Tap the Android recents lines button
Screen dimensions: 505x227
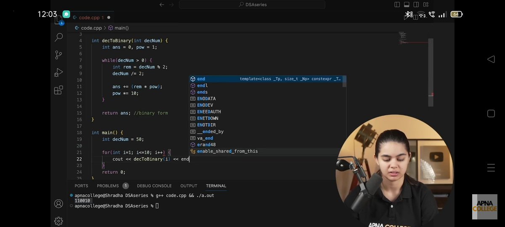coord(491,168)
